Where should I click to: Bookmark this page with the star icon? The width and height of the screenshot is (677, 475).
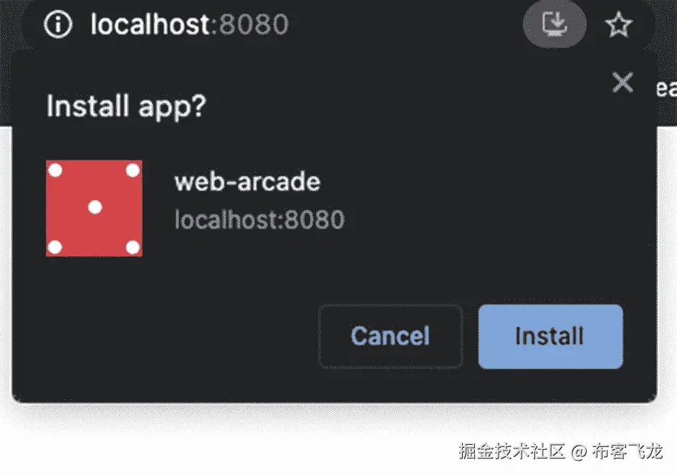click(x=618, y=24)
